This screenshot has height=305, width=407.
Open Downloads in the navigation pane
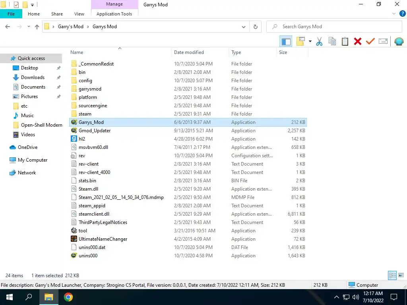33,77
